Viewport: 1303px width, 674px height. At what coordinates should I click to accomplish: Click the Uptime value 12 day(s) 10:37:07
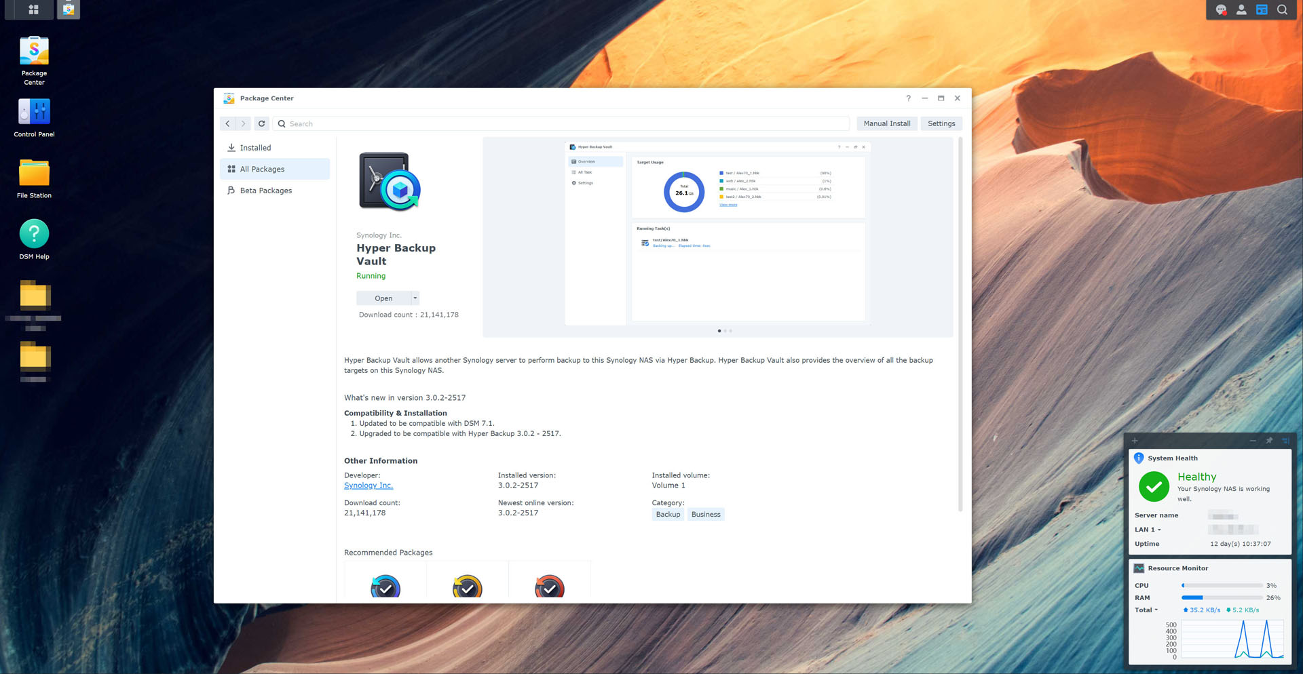(x=1240, y=544)
